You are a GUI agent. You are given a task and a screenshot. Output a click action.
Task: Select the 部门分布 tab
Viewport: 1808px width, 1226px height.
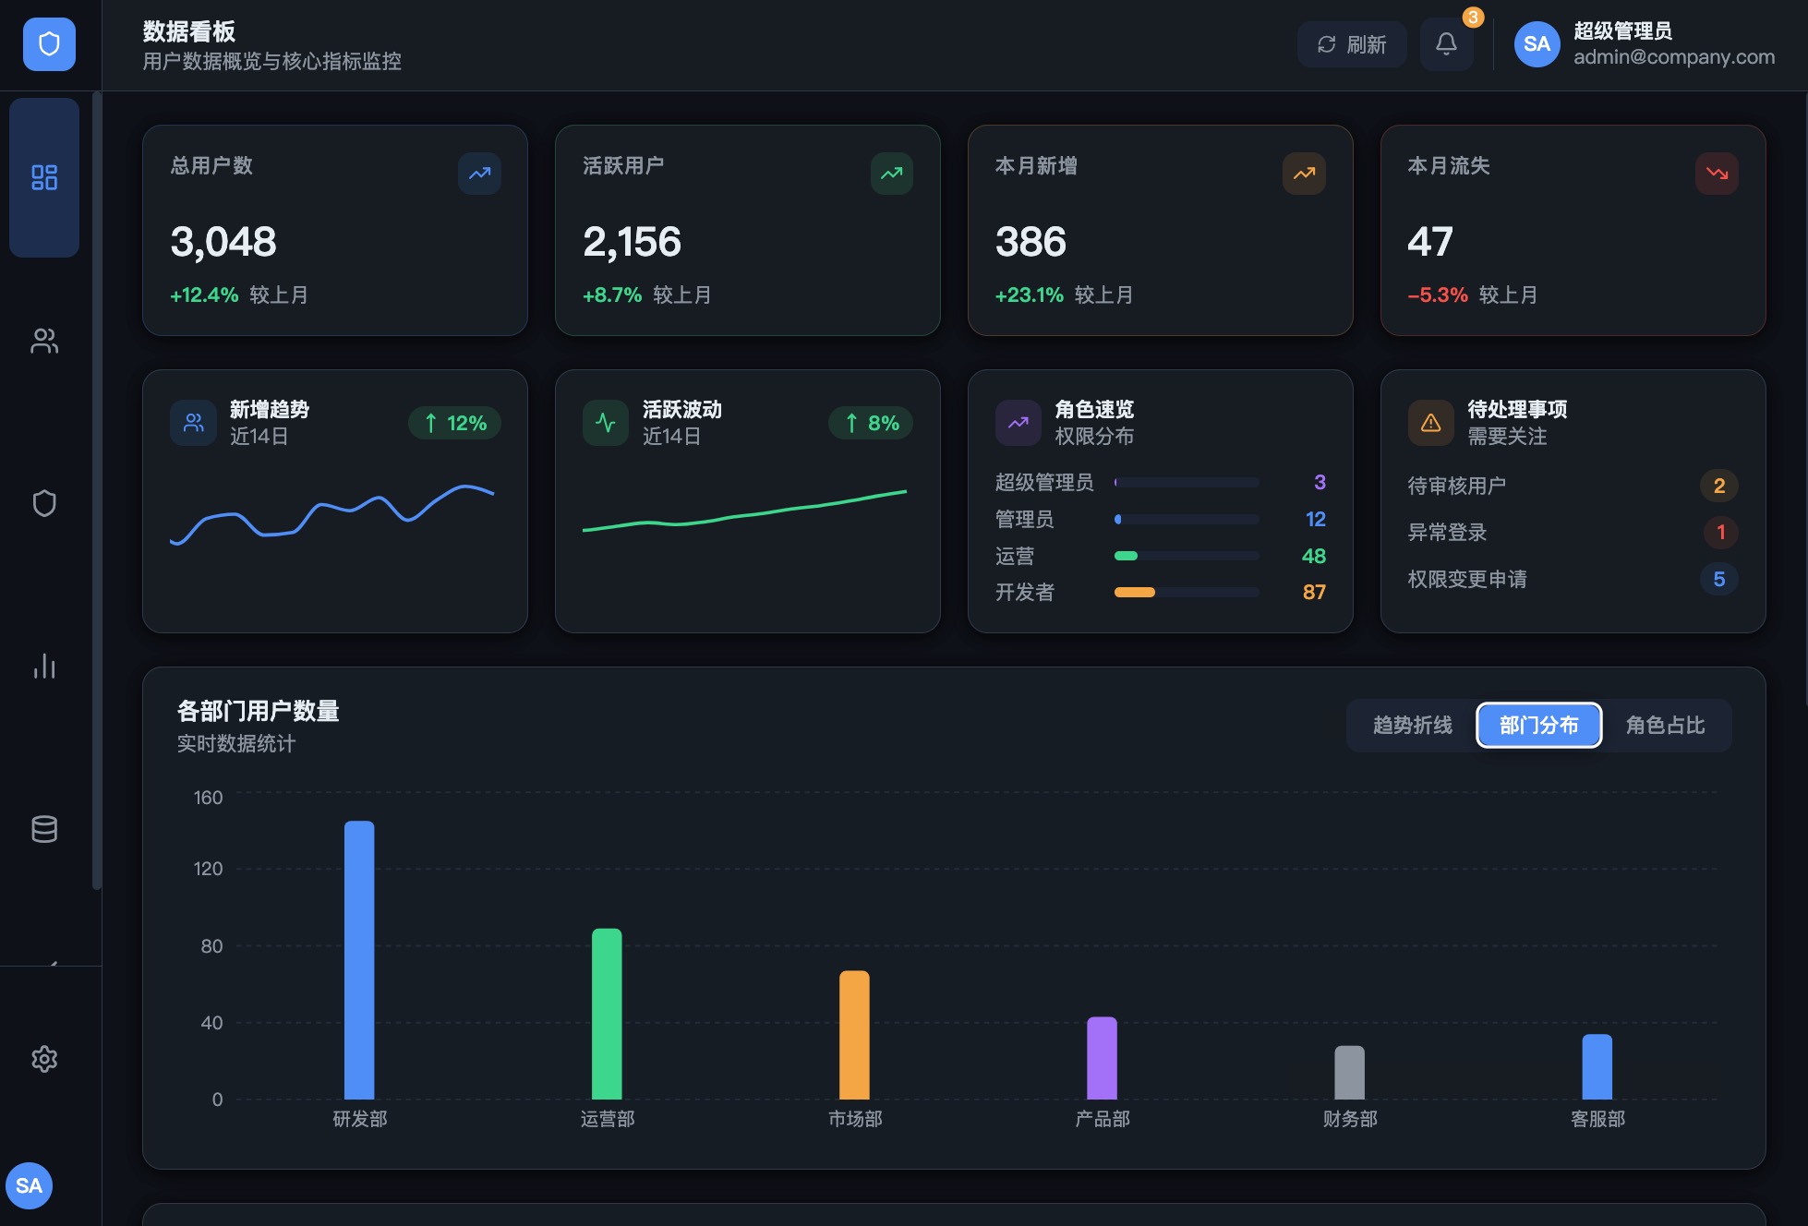tap(1538, 726)
